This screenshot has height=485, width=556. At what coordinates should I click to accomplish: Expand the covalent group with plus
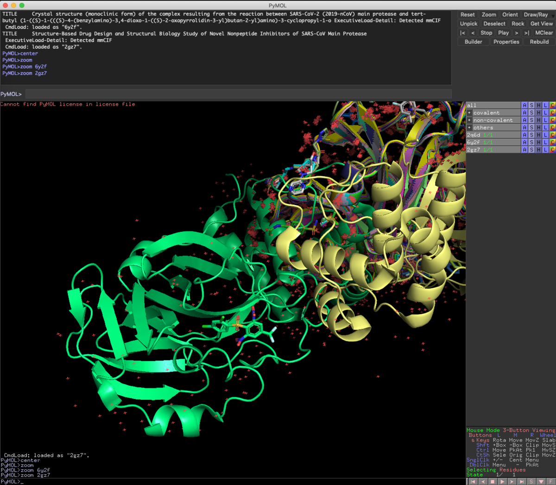[x=469, y=113]
